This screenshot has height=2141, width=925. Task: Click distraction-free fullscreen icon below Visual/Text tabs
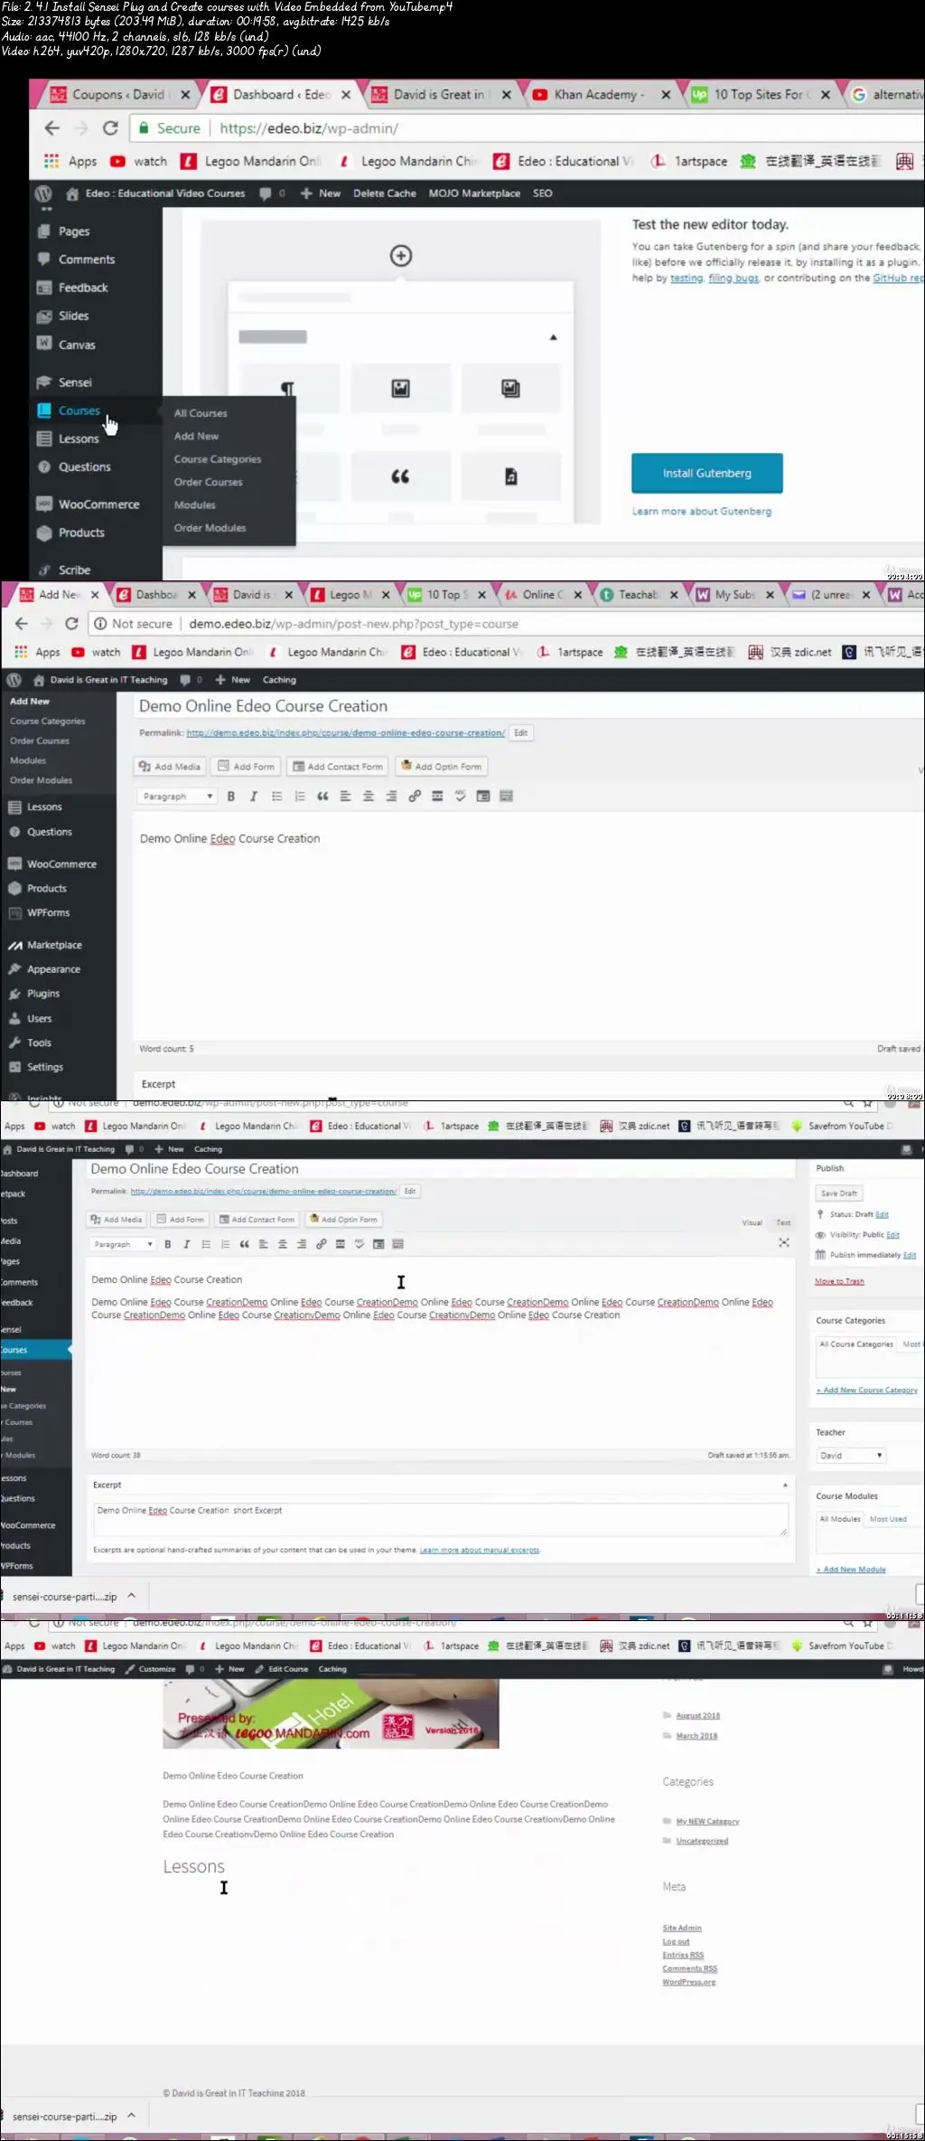tap(784, 1243)
